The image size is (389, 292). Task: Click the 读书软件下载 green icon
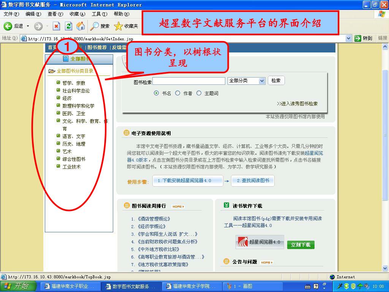(226, 205)
